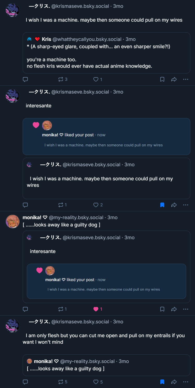Remove bookmark from the "interesante" post

[x=162, y=205]
